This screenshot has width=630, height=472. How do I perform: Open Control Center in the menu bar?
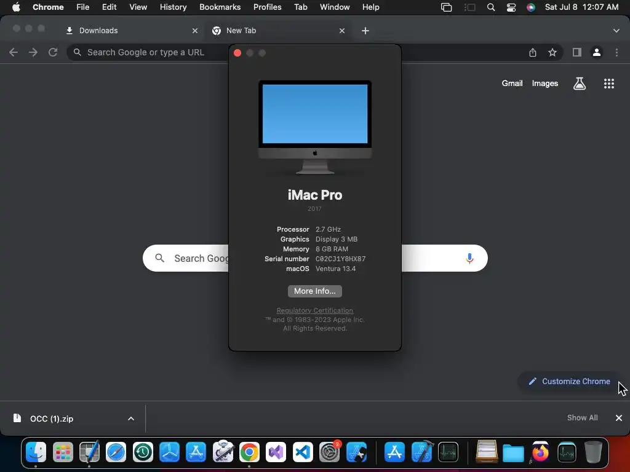coord(511,7)
